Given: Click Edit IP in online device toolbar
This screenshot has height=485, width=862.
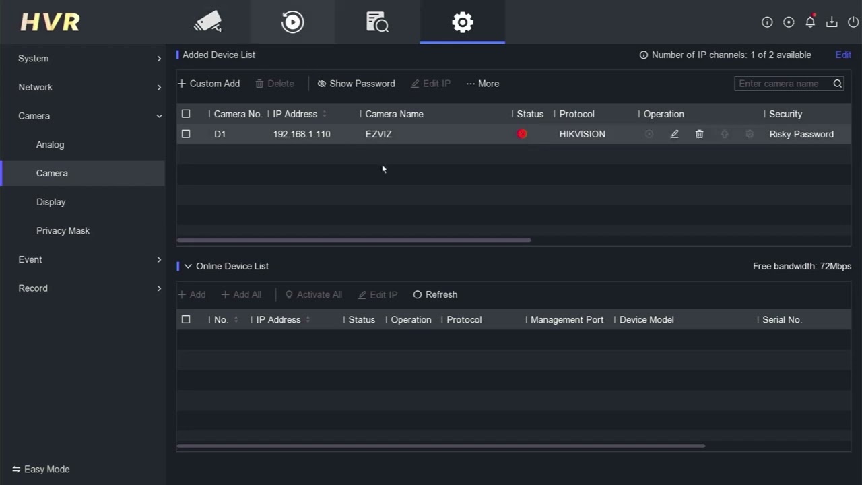Looking at the screenshot, I should 378,294.
